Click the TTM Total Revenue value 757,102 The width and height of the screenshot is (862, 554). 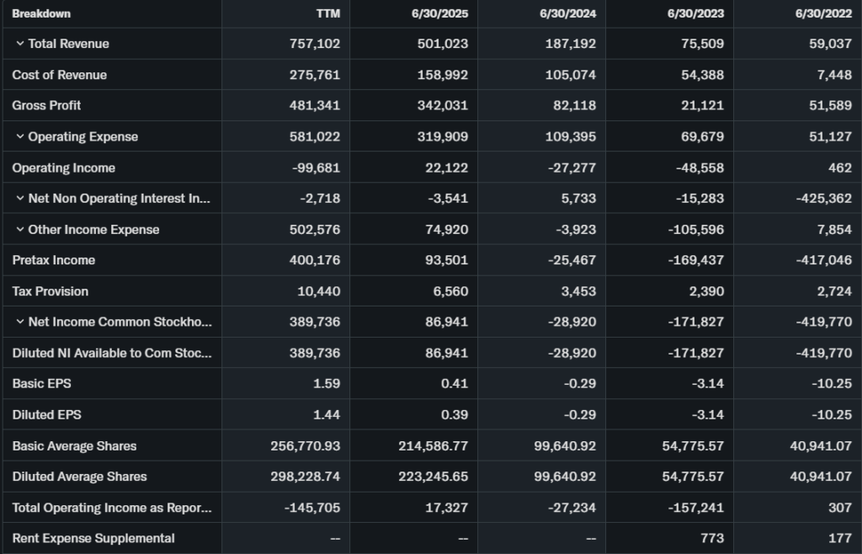pos(317,44)
